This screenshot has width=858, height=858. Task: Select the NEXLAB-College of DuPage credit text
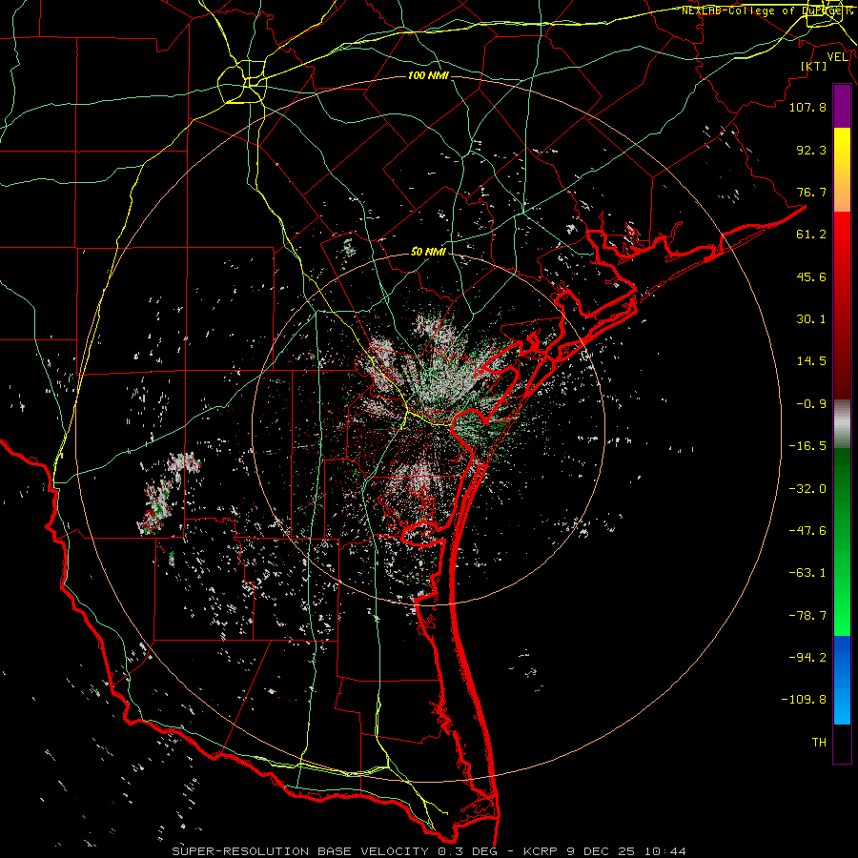tap(766, 10)
